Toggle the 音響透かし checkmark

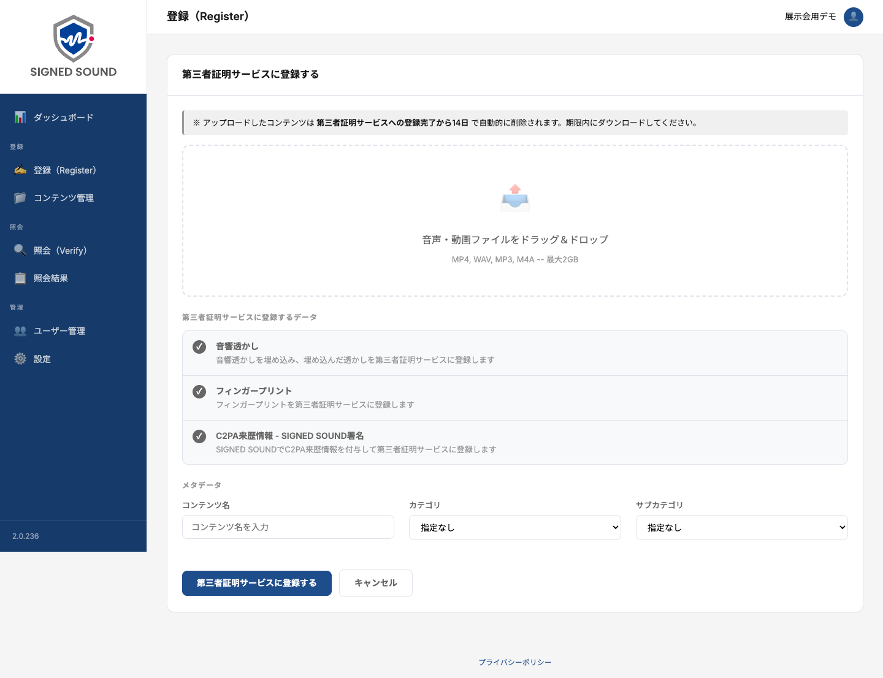199,347
